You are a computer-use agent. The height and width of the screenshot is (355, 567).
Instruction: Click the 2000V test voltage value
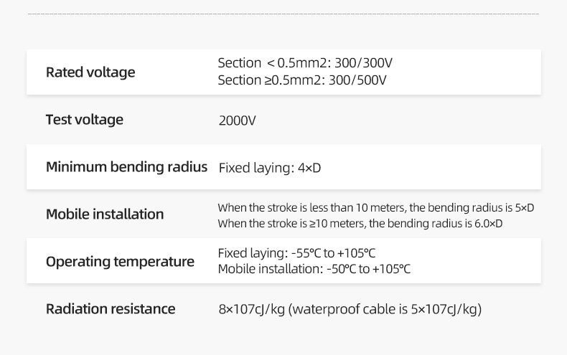coord(237,120)
